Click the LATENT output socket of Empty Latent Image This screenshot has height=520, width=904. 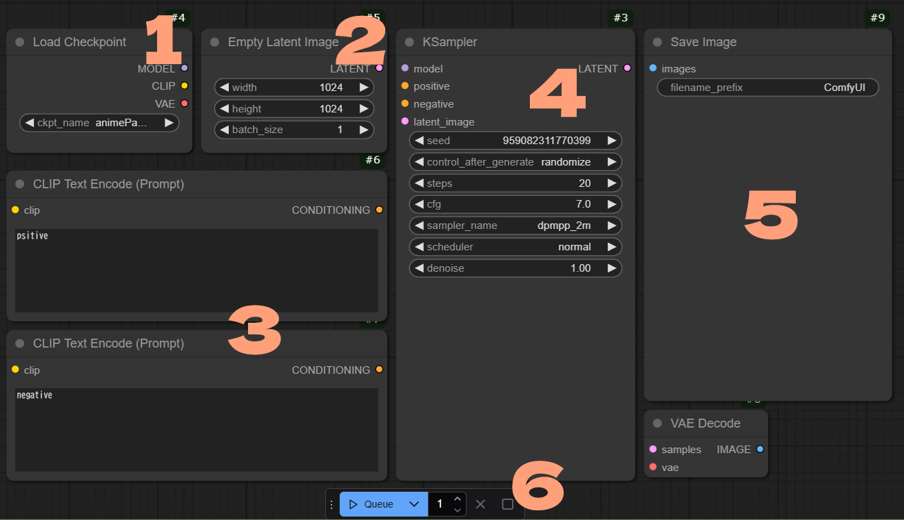[379, 68]
